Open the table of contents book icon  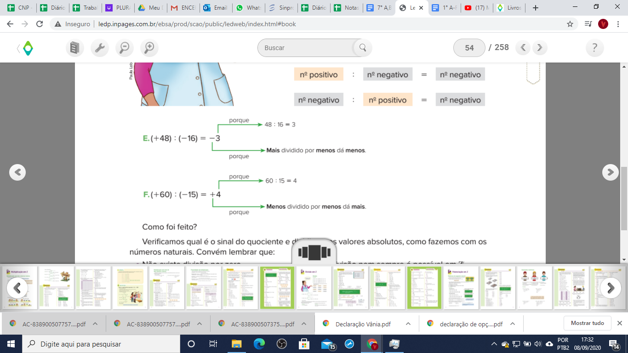pyautogui.click(x=75, y=48)
